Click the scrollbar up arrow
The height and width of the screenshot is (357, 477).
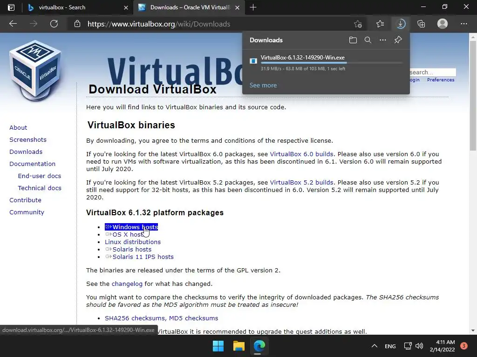click(x=473, y=37)
